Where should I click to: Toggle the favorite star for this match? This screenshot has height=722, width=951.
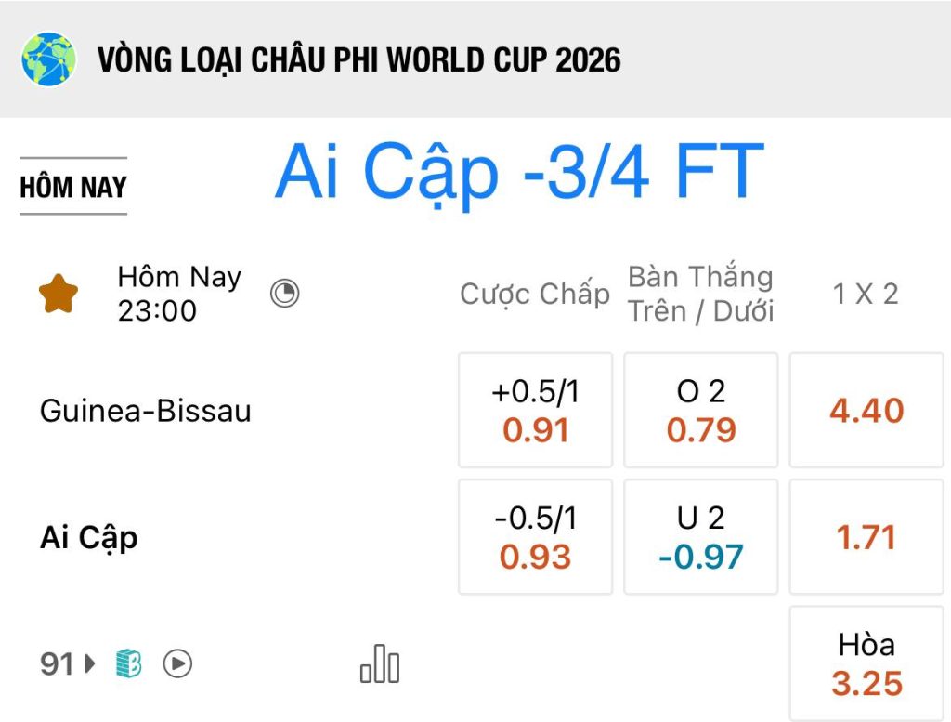(x=59, y=295)
